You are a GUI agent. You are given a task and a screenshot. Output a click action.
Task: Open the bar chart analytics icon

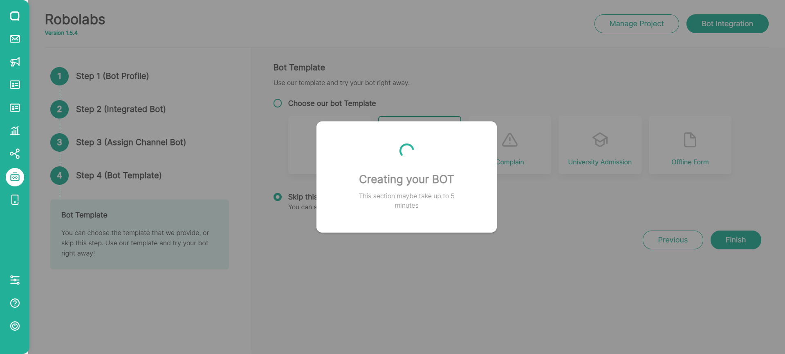coord(15,131)
